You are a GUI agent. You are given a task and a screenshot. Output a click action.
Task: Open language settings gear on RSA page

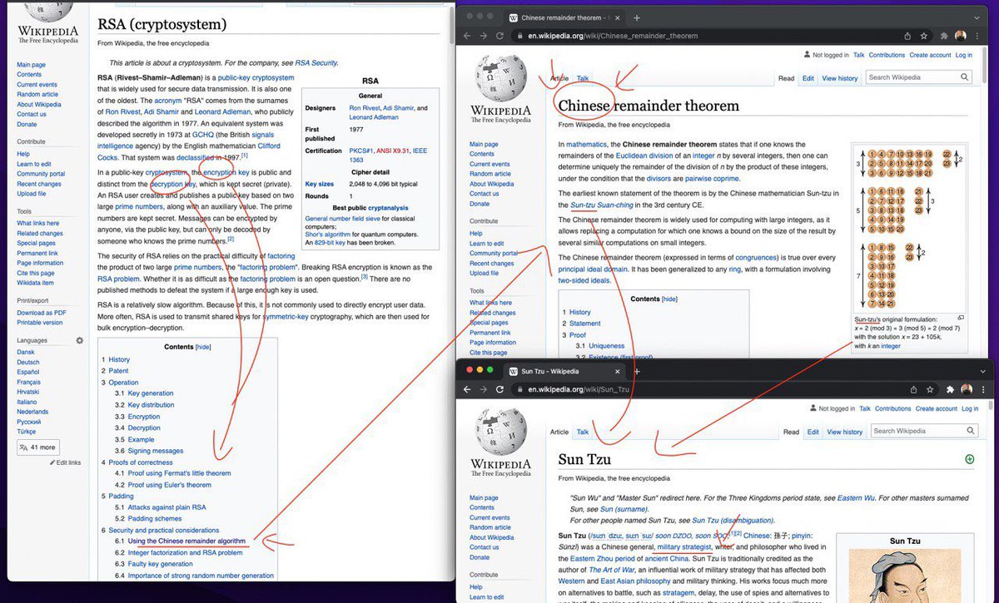[x=80, y=340]
